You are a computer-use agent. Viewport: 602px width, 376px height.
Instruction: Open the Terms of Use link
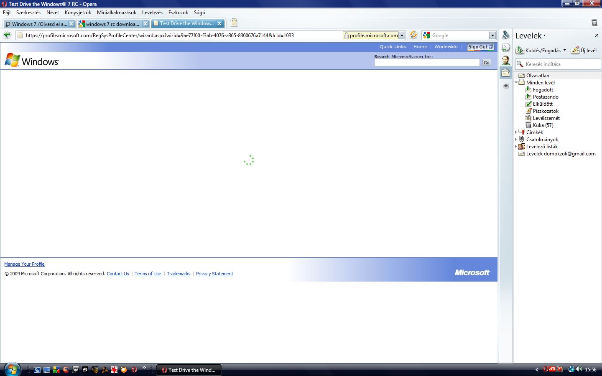pyautogui.click(x=148, y=274)
